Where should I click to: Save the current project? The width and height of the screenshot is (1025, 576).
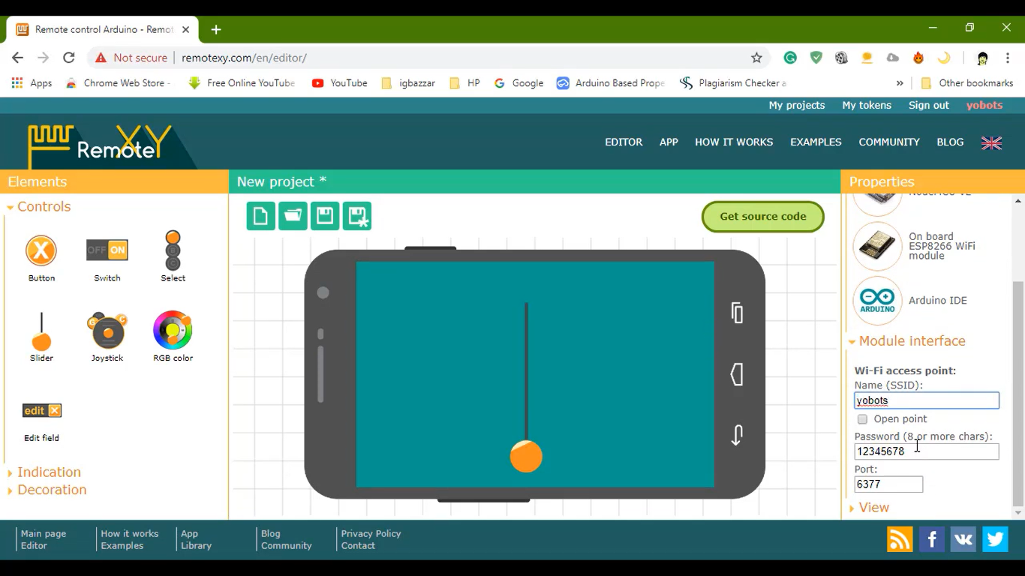[324, 215]
